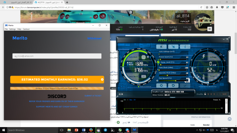Open Firefox hamburger menu
The width and height of the screenshot is (237, 133).
coord(234,7)
